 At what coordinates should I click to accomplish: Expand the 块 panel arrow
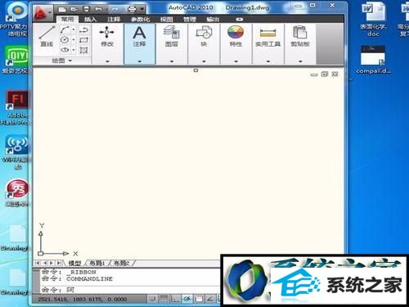click(x=204, y=61)
